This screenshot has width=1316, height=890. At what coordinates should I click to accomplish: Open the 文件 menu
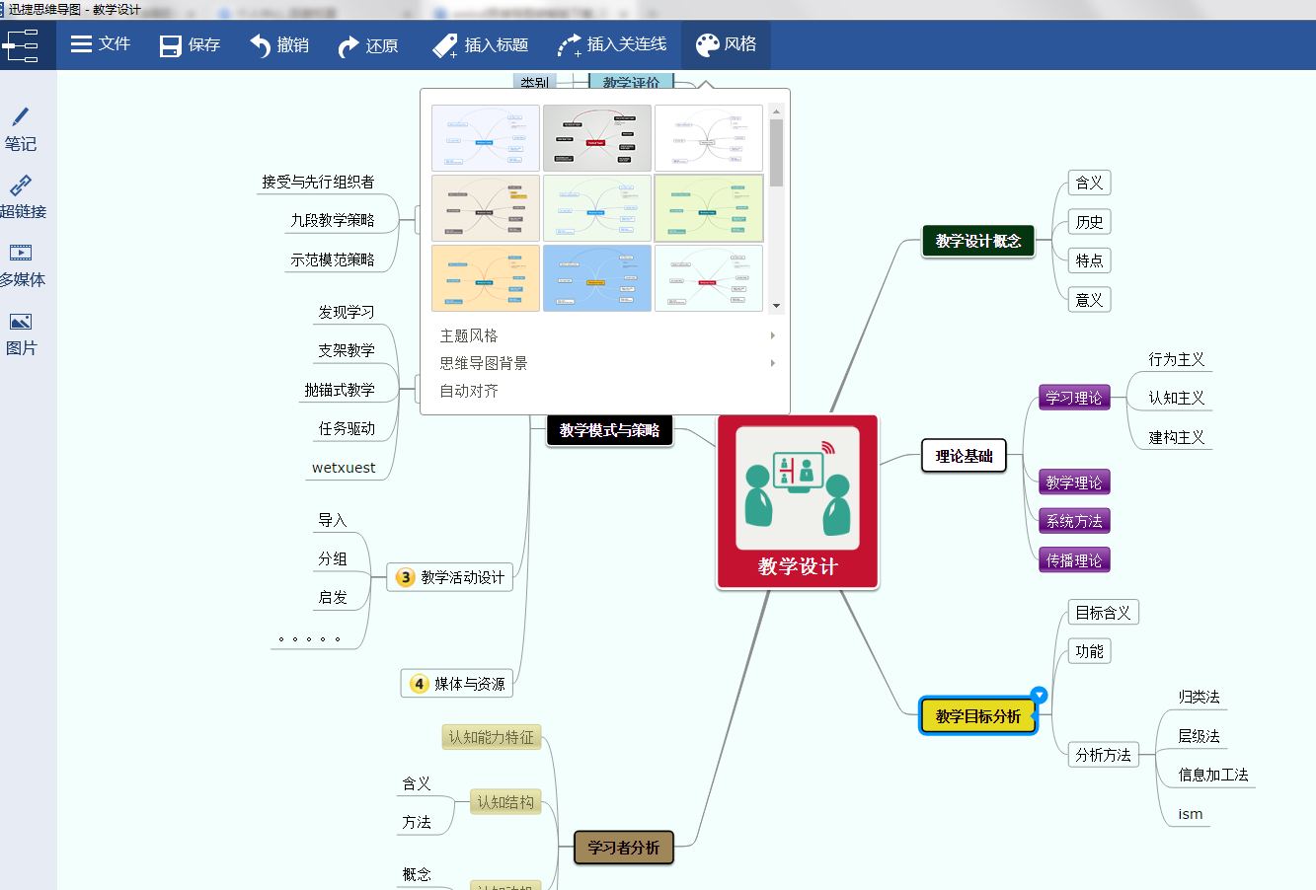pyautogui.click(x=100, y=43)
